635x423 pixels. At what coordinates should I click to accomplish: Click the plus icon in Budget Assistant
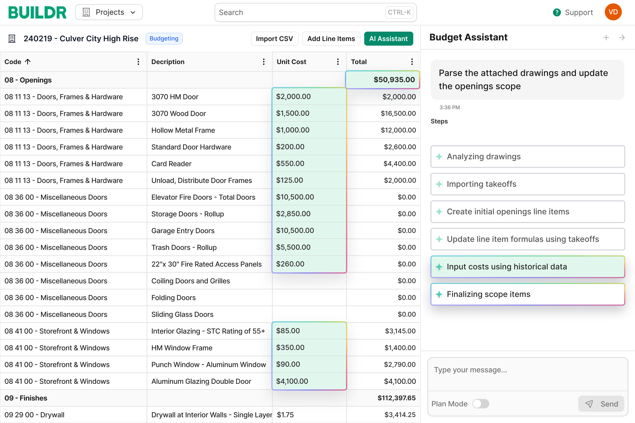[x=606, y=38]
